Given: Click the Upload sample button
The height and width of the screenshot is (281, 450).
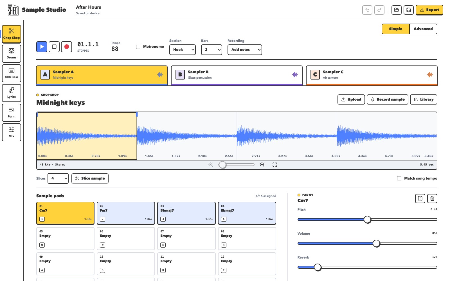Looking at the screenshot, I should (x=351, y=99).
